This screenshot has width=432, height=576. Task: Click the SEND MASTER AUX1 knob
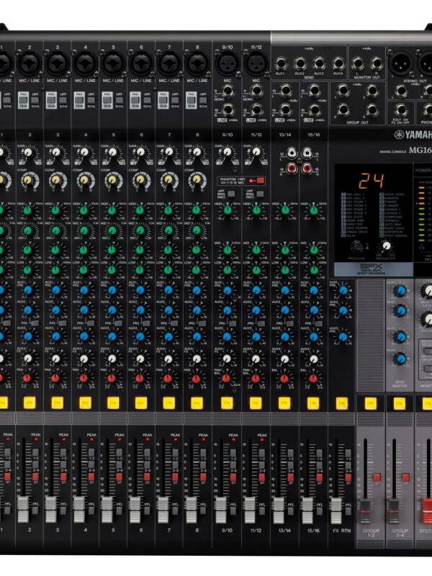[x=400, y=291]
